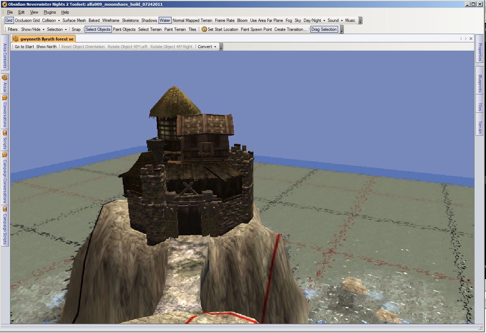
Task: Open the Convert dropdown
Action: click(207, 47)
